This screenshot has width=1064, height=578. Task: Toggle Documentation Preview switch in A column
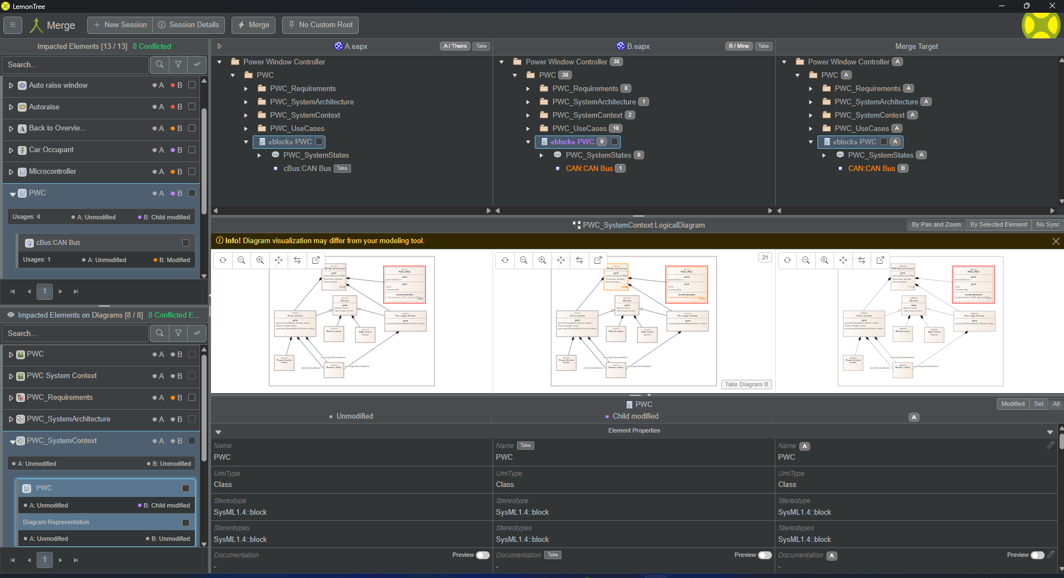pos(483,555)
